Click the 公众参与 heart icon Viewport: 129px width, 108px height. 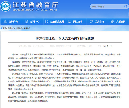(x=91, y=21)
